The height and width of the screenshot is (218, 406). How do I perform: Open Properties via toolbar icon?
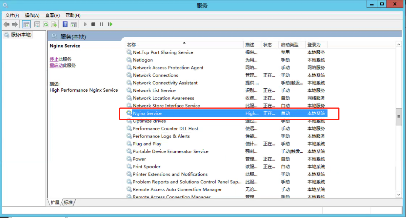(x=37, y=24)
